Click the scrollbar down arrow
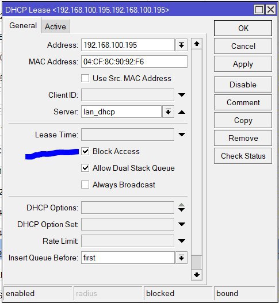279x307 pixels. point(197,275)
